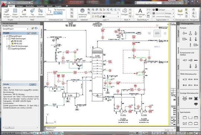Select the first Sonstige Wärmetauscher symbol
This screenshot has width=201, height=135.
pos(185,99)
